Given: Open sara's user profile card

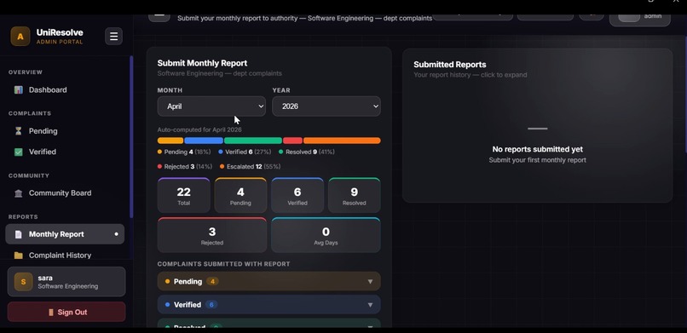Looking at the screenshot, I should [66, 282].
